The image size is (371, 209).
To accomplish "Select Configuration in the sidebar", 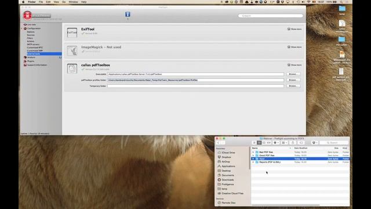I will click(x=34, y=28).
